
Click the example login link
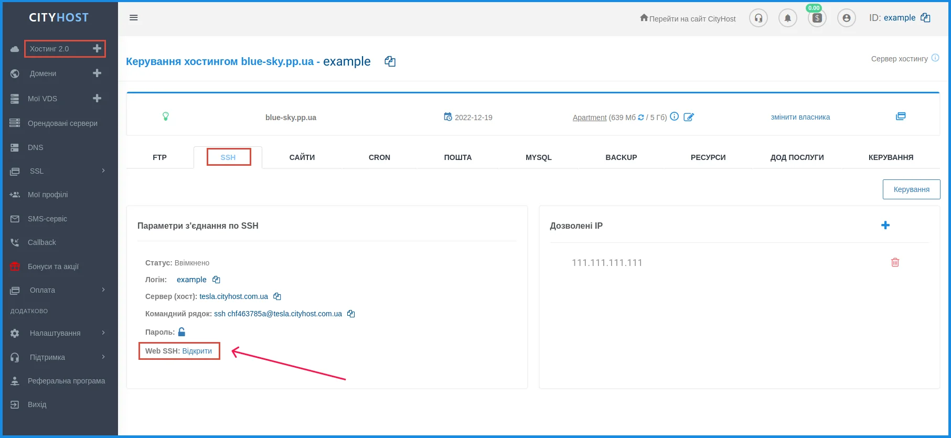(x=191, y=280)
